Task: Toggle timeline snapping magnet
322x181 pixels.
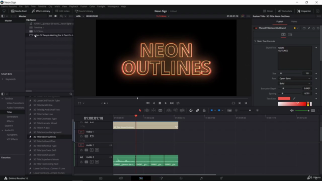Action: coord(191,111)
